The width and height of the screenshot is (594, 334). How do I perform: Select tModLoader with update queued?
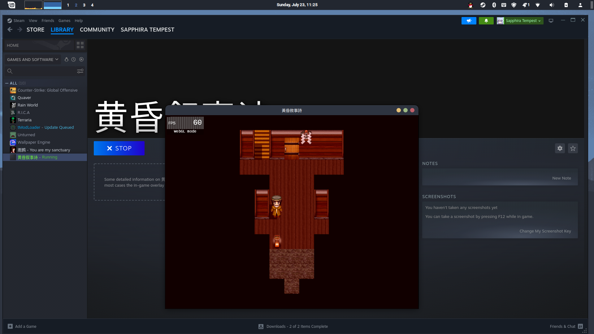[x=45, y=128]
